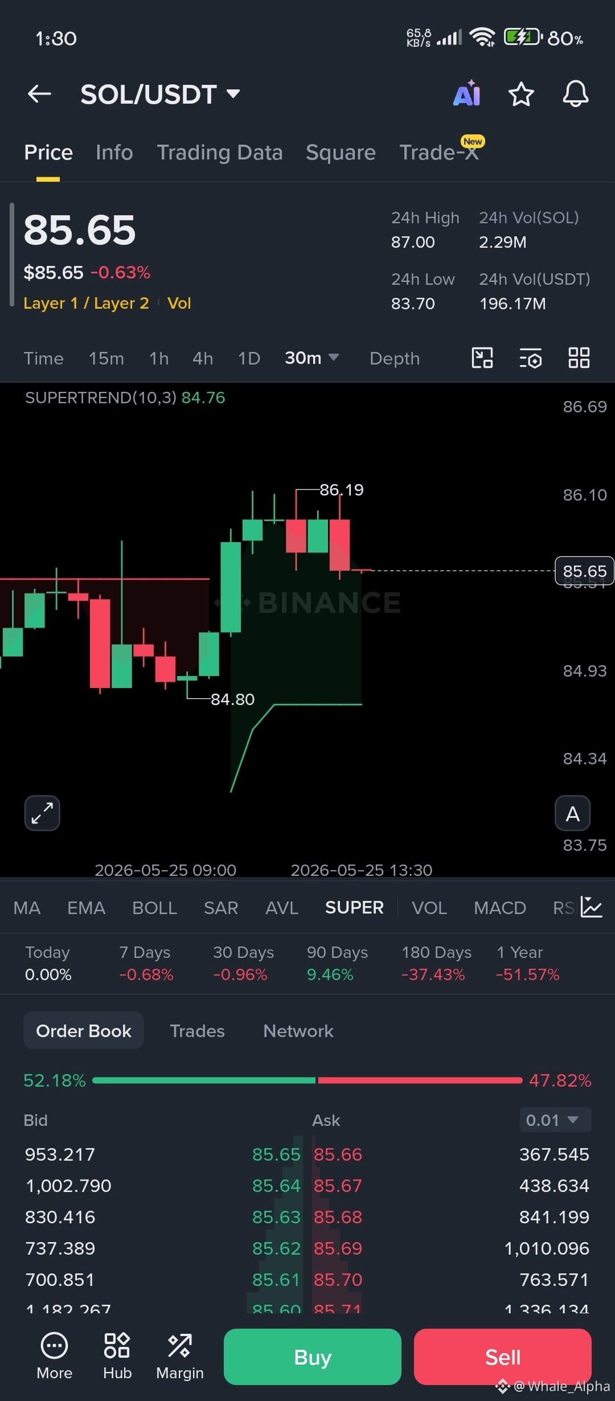Tap the back arrow icon
This screenshot has height=1401, width=615.
[39, 94]
